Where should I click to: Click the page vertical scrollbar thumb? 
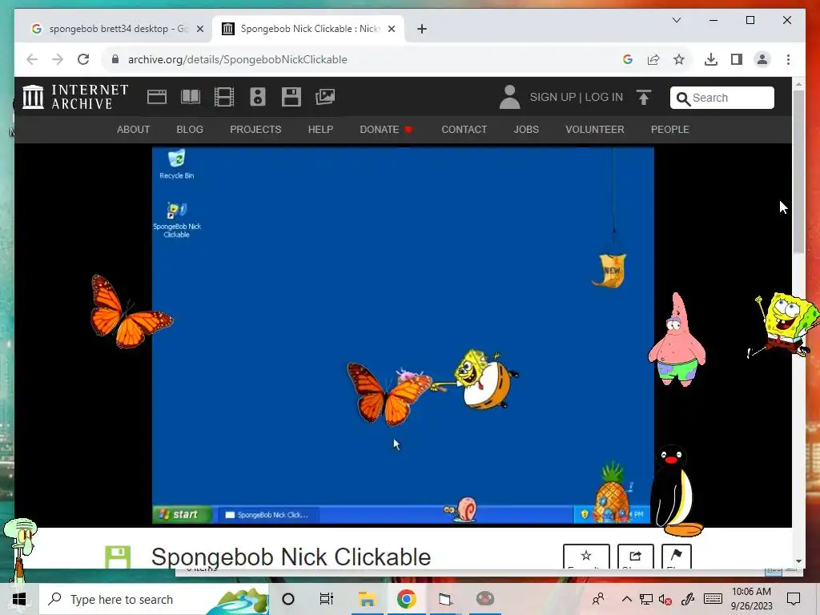click(x=798, y=172)
